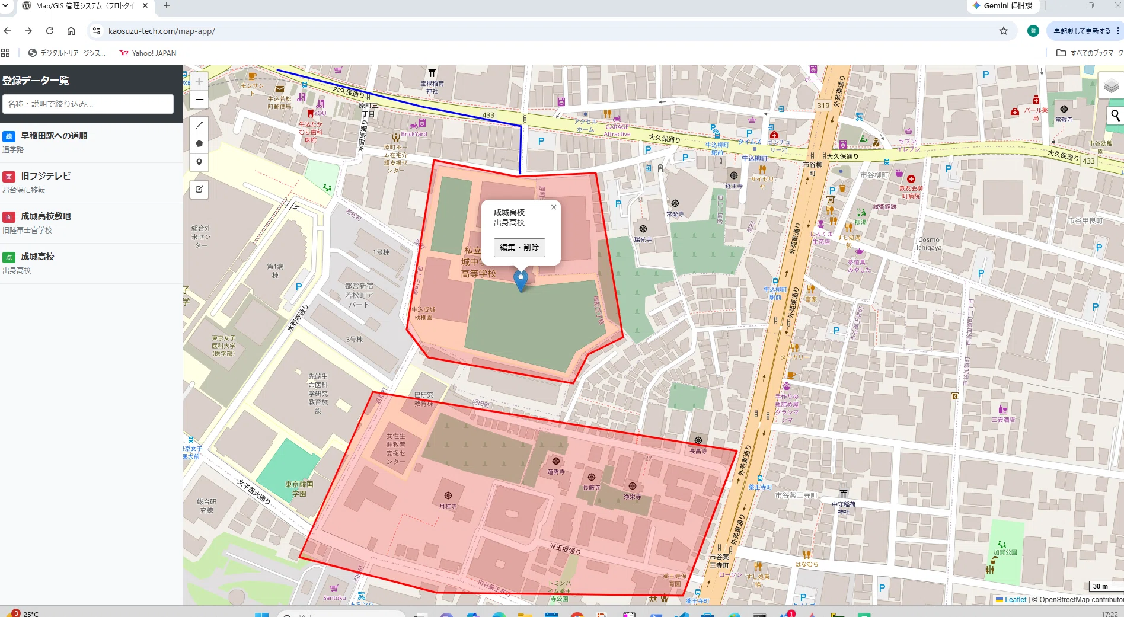The image size is (1124, 617).
Task: Open a new browser tab
Action: click(167, 5)
